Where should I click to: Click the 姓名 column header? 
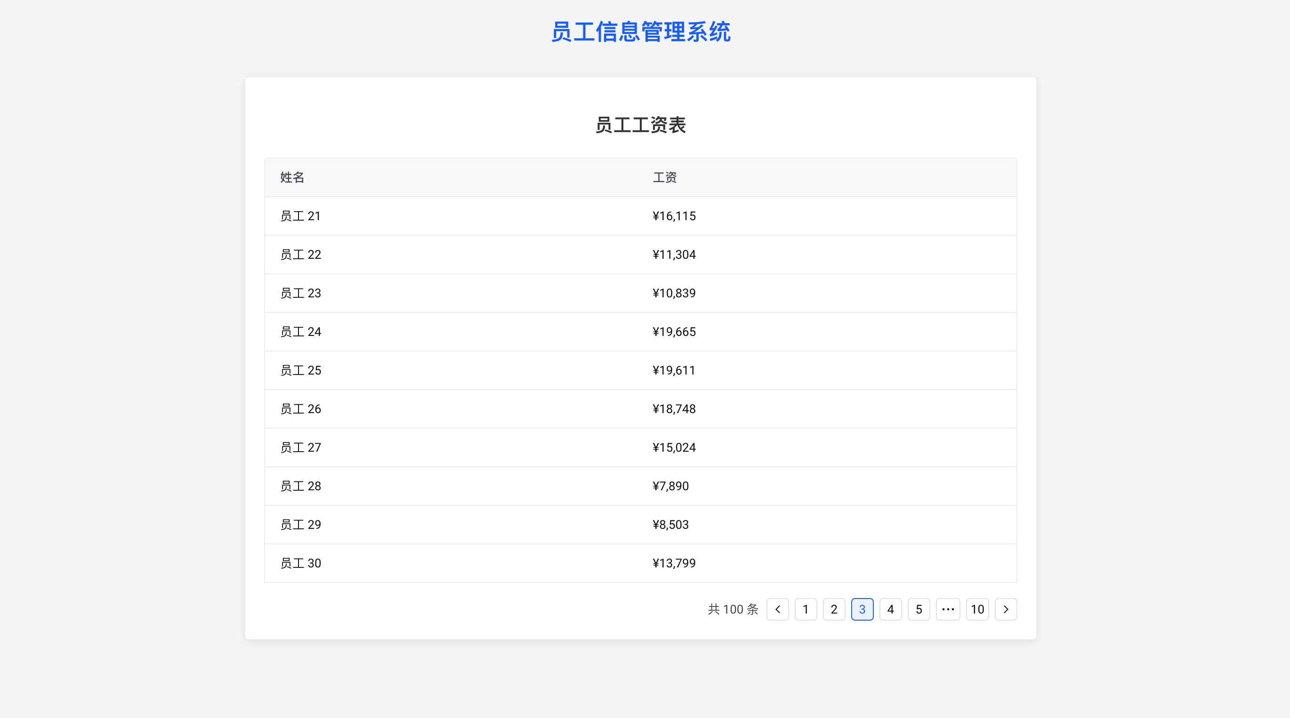[292, 177]
